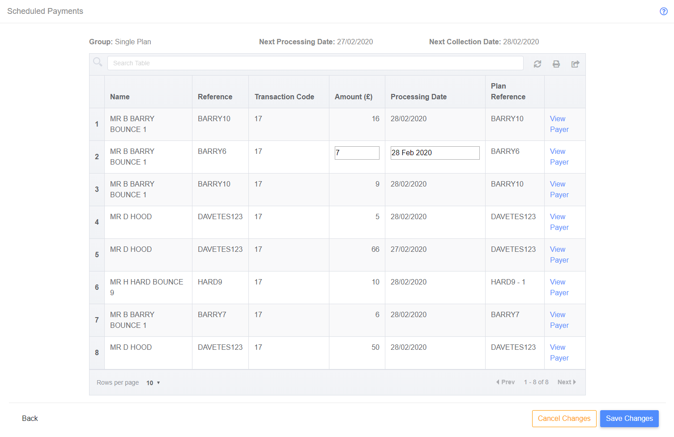Viewport: 674px width, 437px height.
Task: Click plan reference HARD9 - 1
Action: [x=508, y=282]
